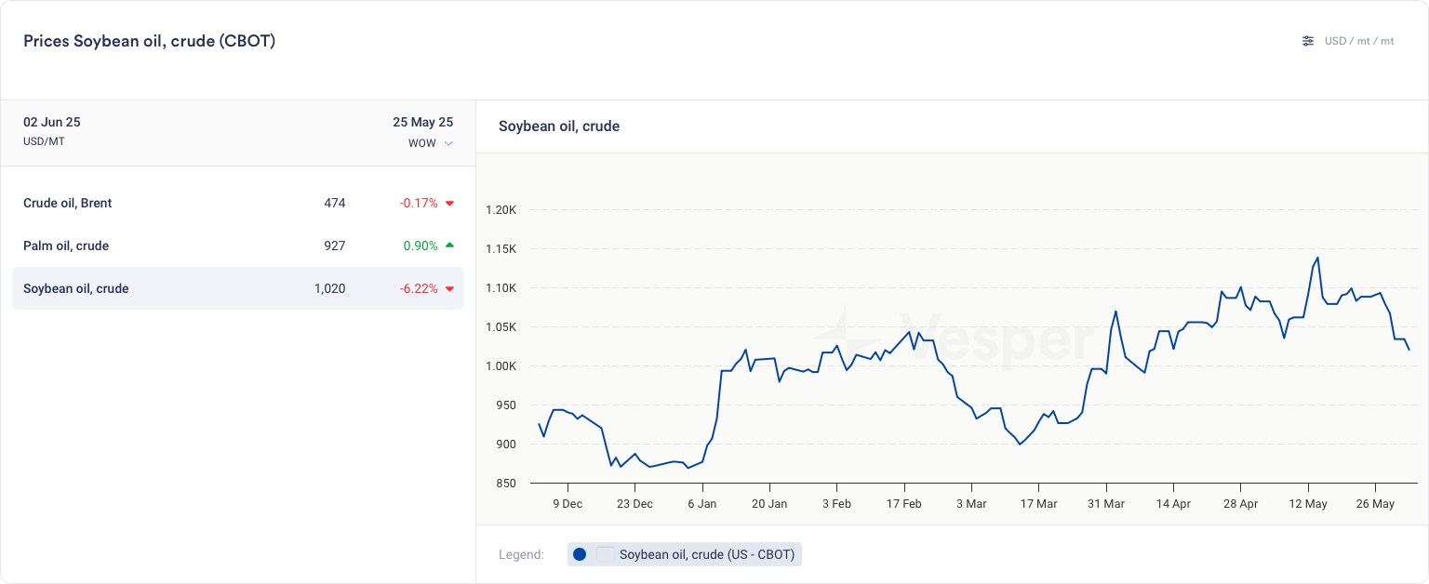Click the red down arrow for Soybean oil
This screenshot has width=1429, height=584.
click(449, 289)
